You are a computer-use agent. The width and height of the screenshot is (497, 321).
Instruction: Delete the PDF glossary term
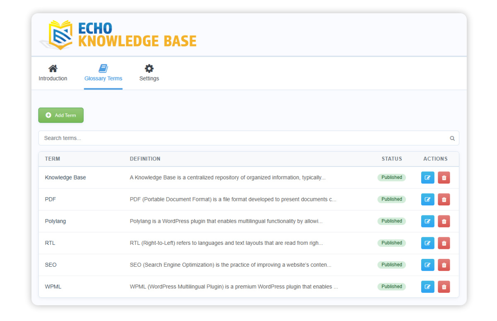pyautogui.click(x=444, y=200)
